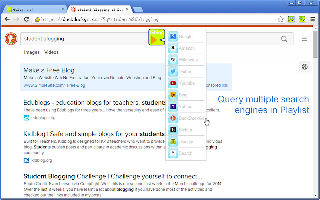Viewport: 320px width, 200px height.
Task: Switch to Images results
Action: 32,52
